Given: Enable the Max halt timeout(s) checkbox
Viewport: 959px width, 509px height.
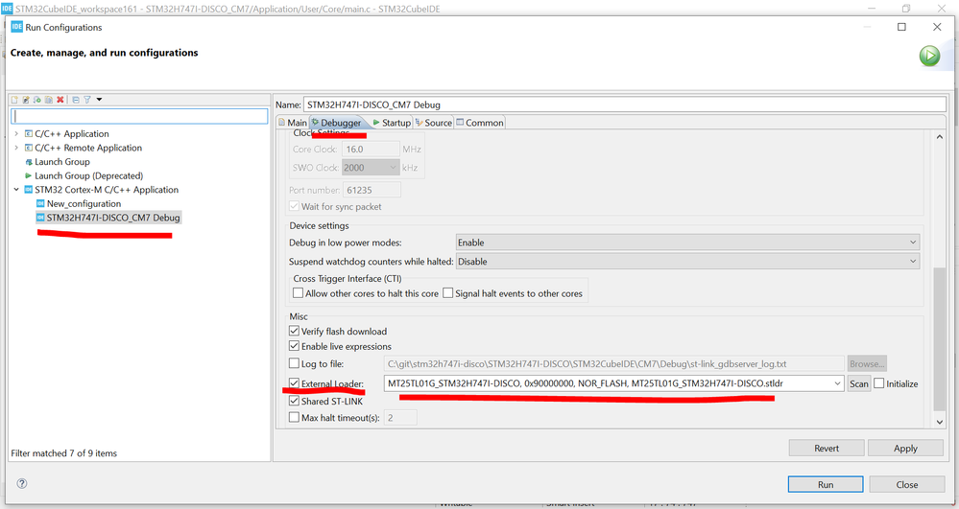Looking at the screenshot, I should 294,417.
